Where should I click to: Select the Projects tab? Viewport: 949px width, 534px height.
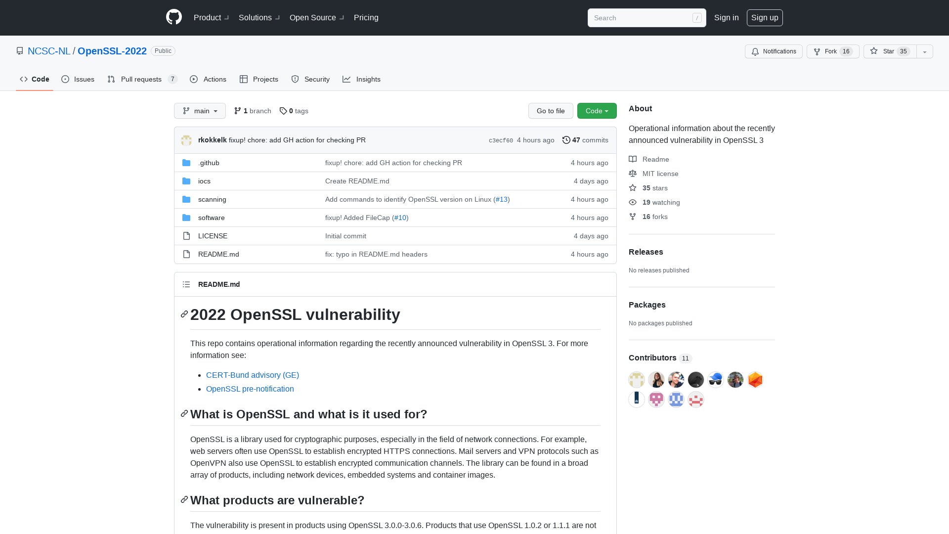(x=259, y=79)
